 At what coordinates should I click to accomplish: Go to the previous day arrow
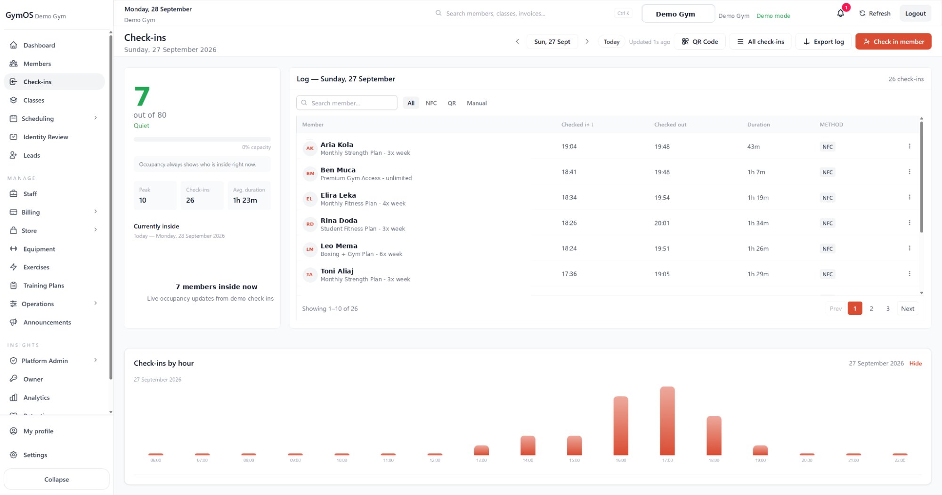pyautogui.click(x=518, y=41)
